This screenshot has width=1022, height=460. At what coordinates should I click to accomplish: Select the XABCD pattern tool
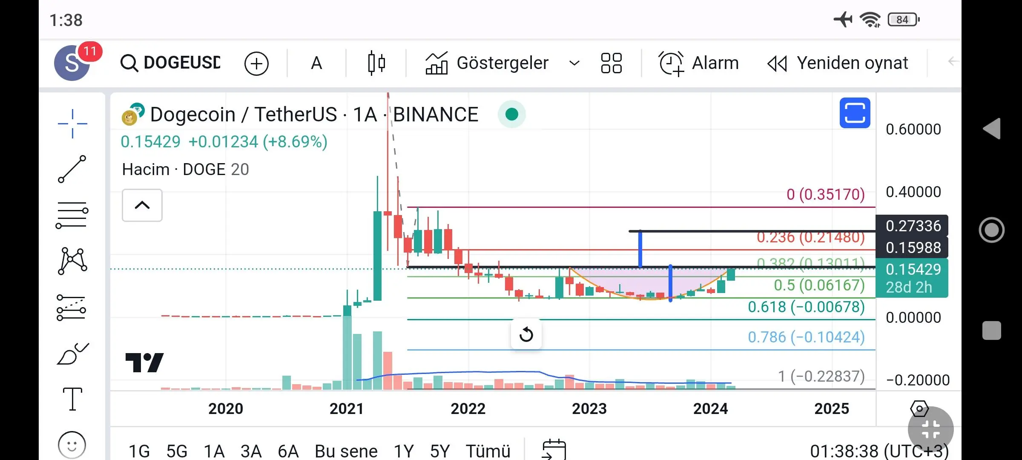pyautogui.click(x=72, y=261)
